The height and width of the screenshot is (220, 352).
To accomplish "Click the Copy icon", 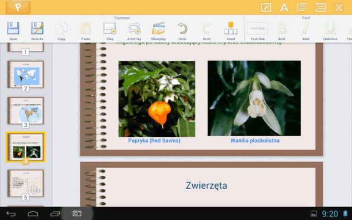I will coord(61,28).
